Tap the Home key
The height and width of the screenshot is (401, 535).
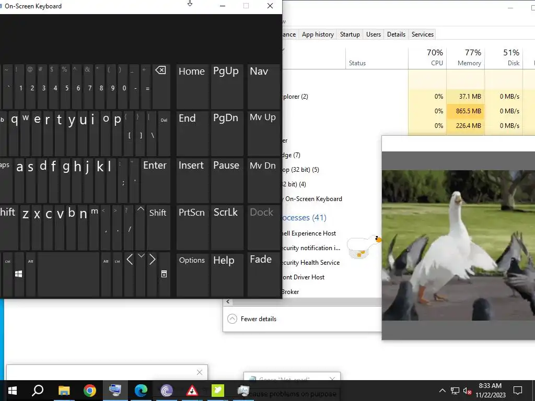(192, 87)
